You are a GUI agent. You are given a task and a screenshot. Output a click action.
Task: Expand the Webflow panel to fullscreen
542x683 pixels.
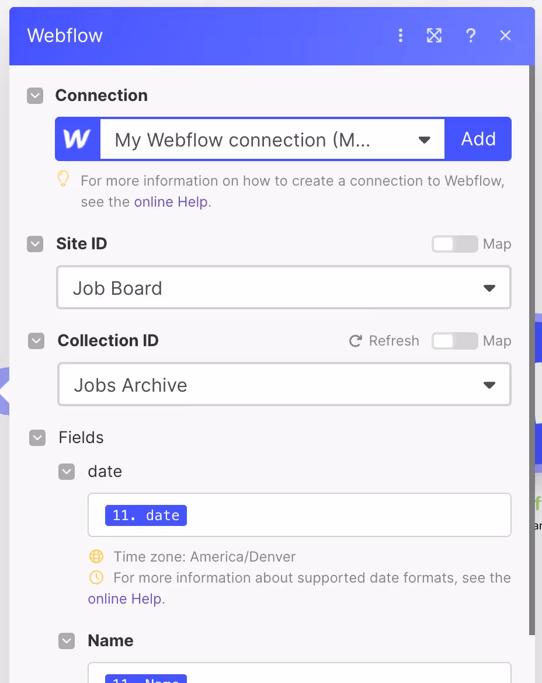pos(434,35)
